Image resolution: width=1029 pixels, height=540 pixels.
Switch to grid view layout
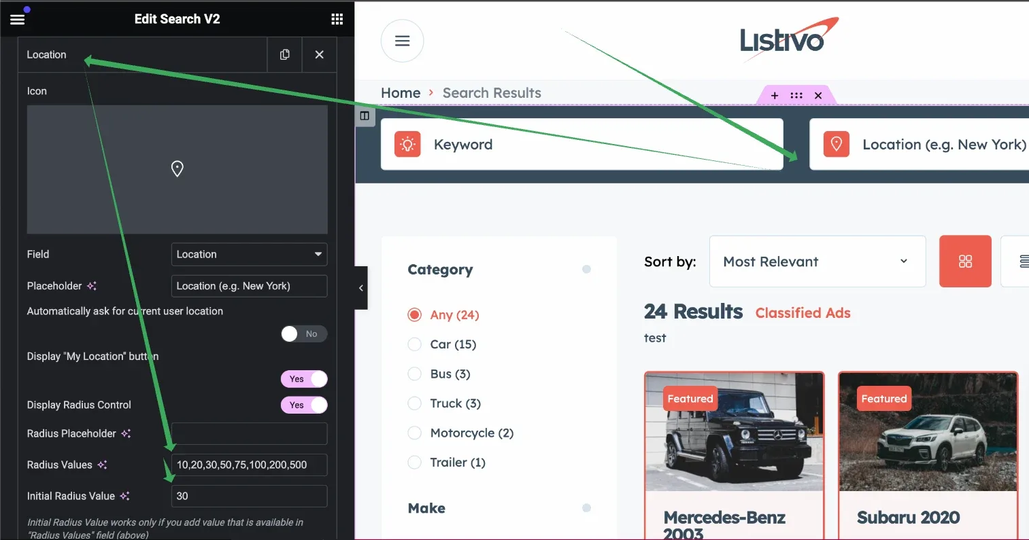[965, 262]
